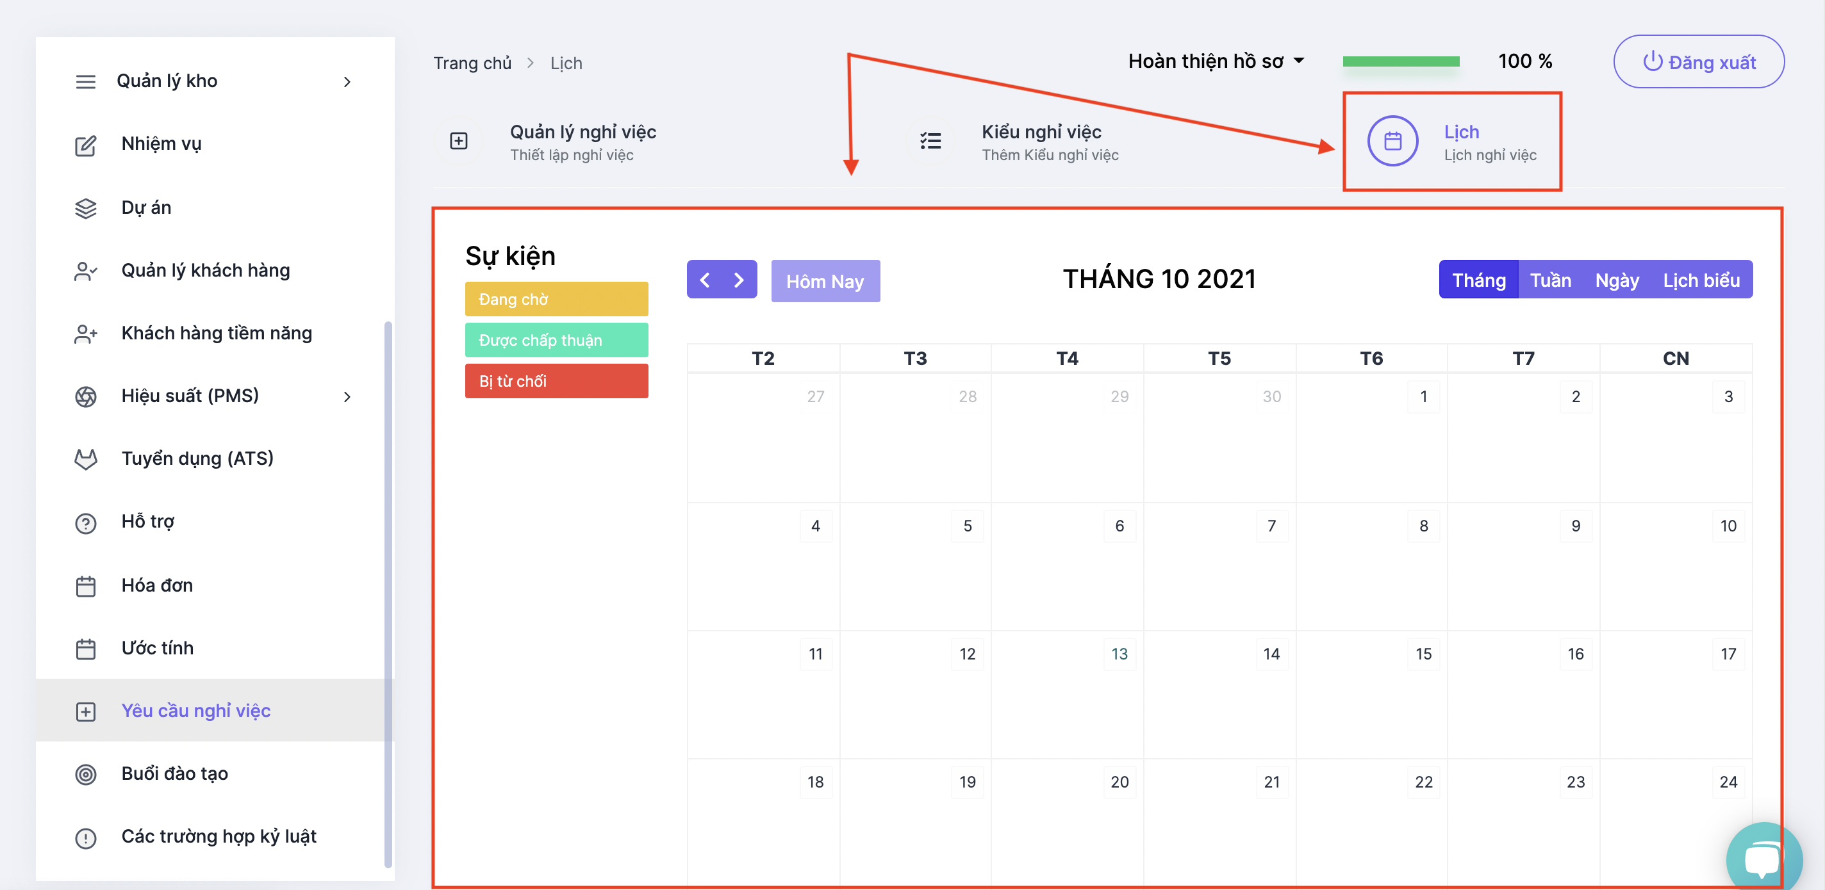The width and height of the screenshot is (1825, 890).
Task: Open Ước tính in sidebar
Action: click(x=215, y=648)
